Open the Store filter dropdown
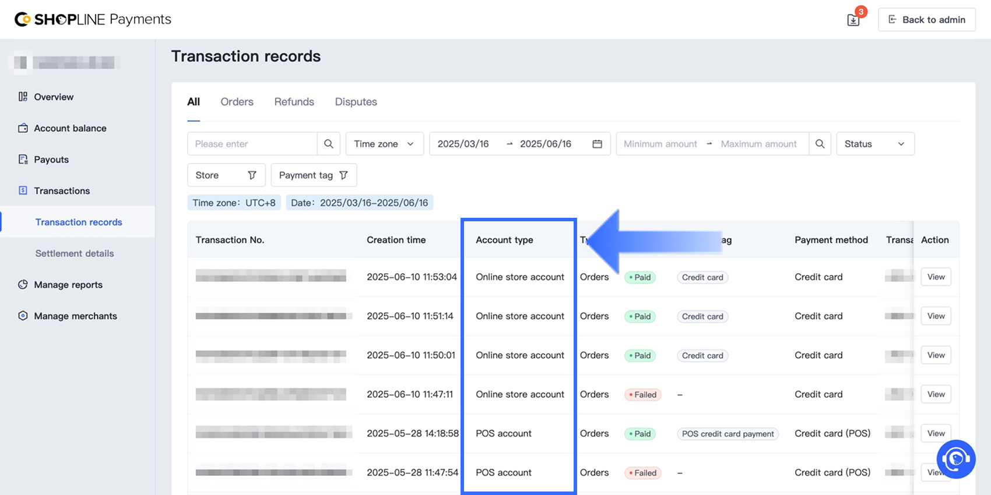This screenshot has width=991, height=495. point(226,175)
